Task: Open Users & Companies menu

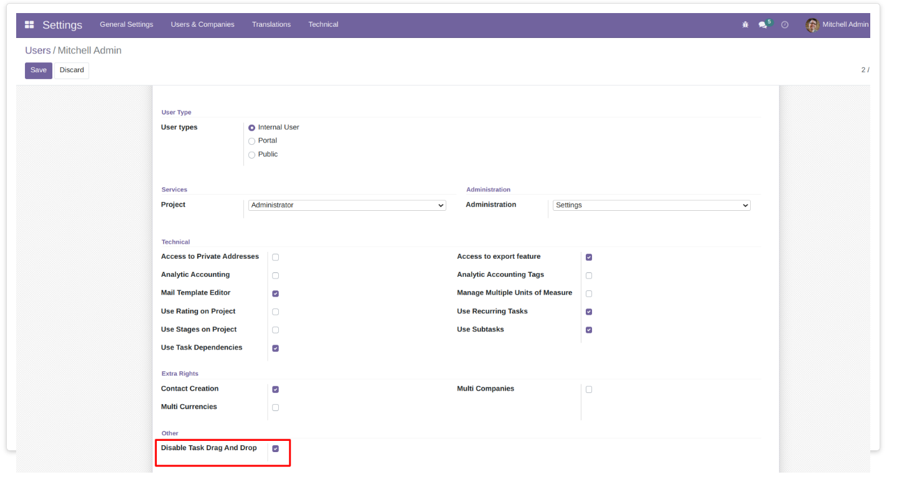Action: pos(202,25)
